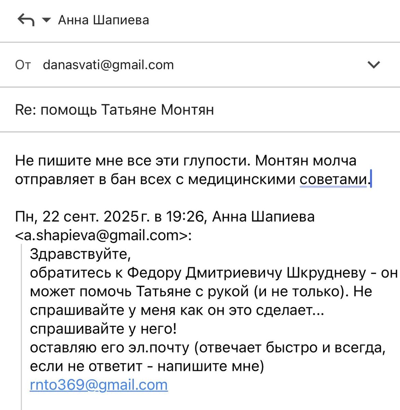
Task: Edit subject Re: помощь Татьяне Монтян
Action: (115, 110)
